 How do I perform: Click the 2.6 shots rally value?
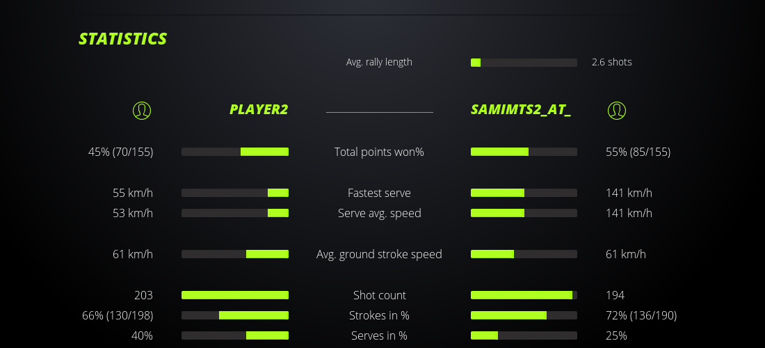[611, 62]
